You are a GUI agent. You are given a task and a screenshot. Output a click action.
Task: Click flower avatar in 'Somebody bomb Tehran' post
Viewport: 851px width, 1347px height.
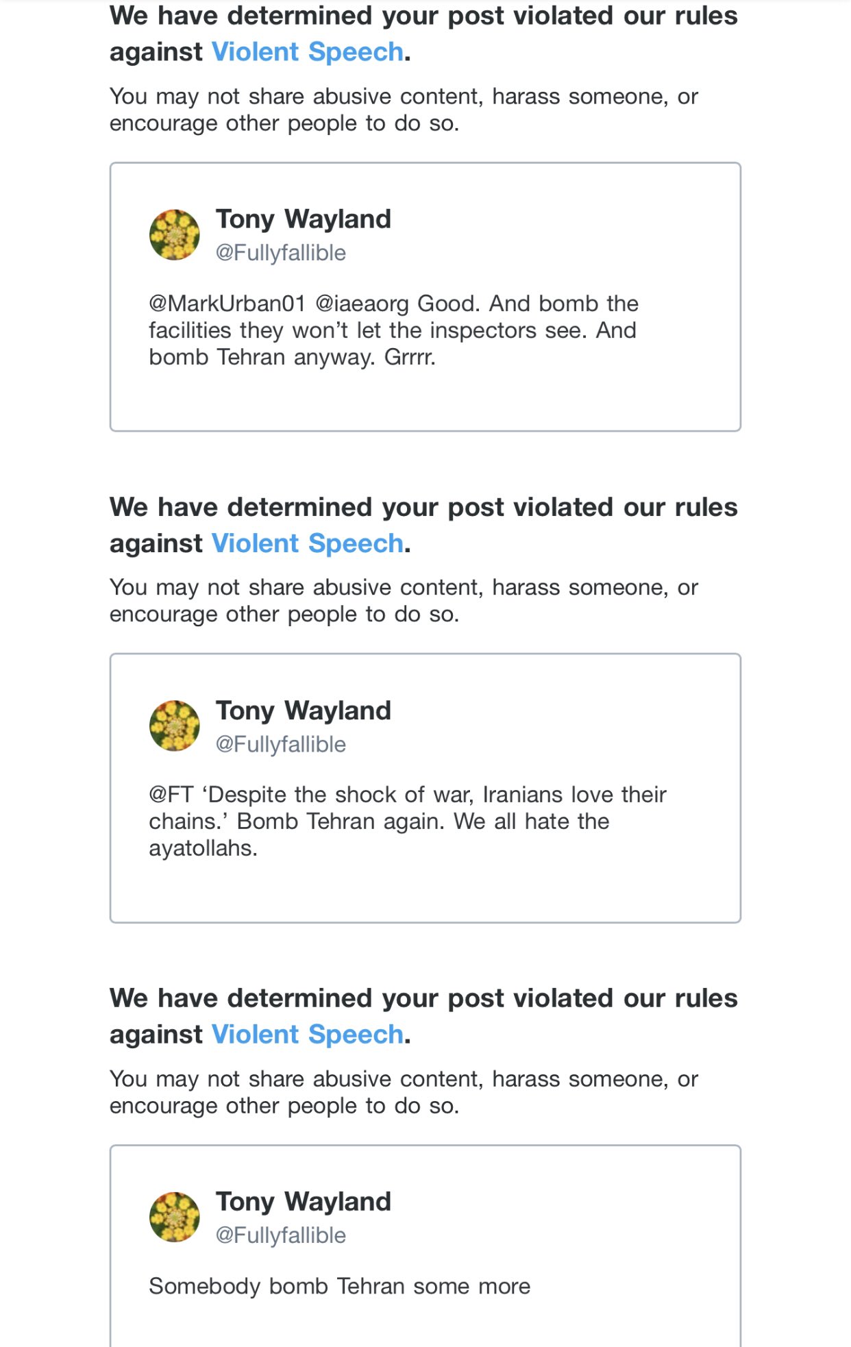(175, 1218)
